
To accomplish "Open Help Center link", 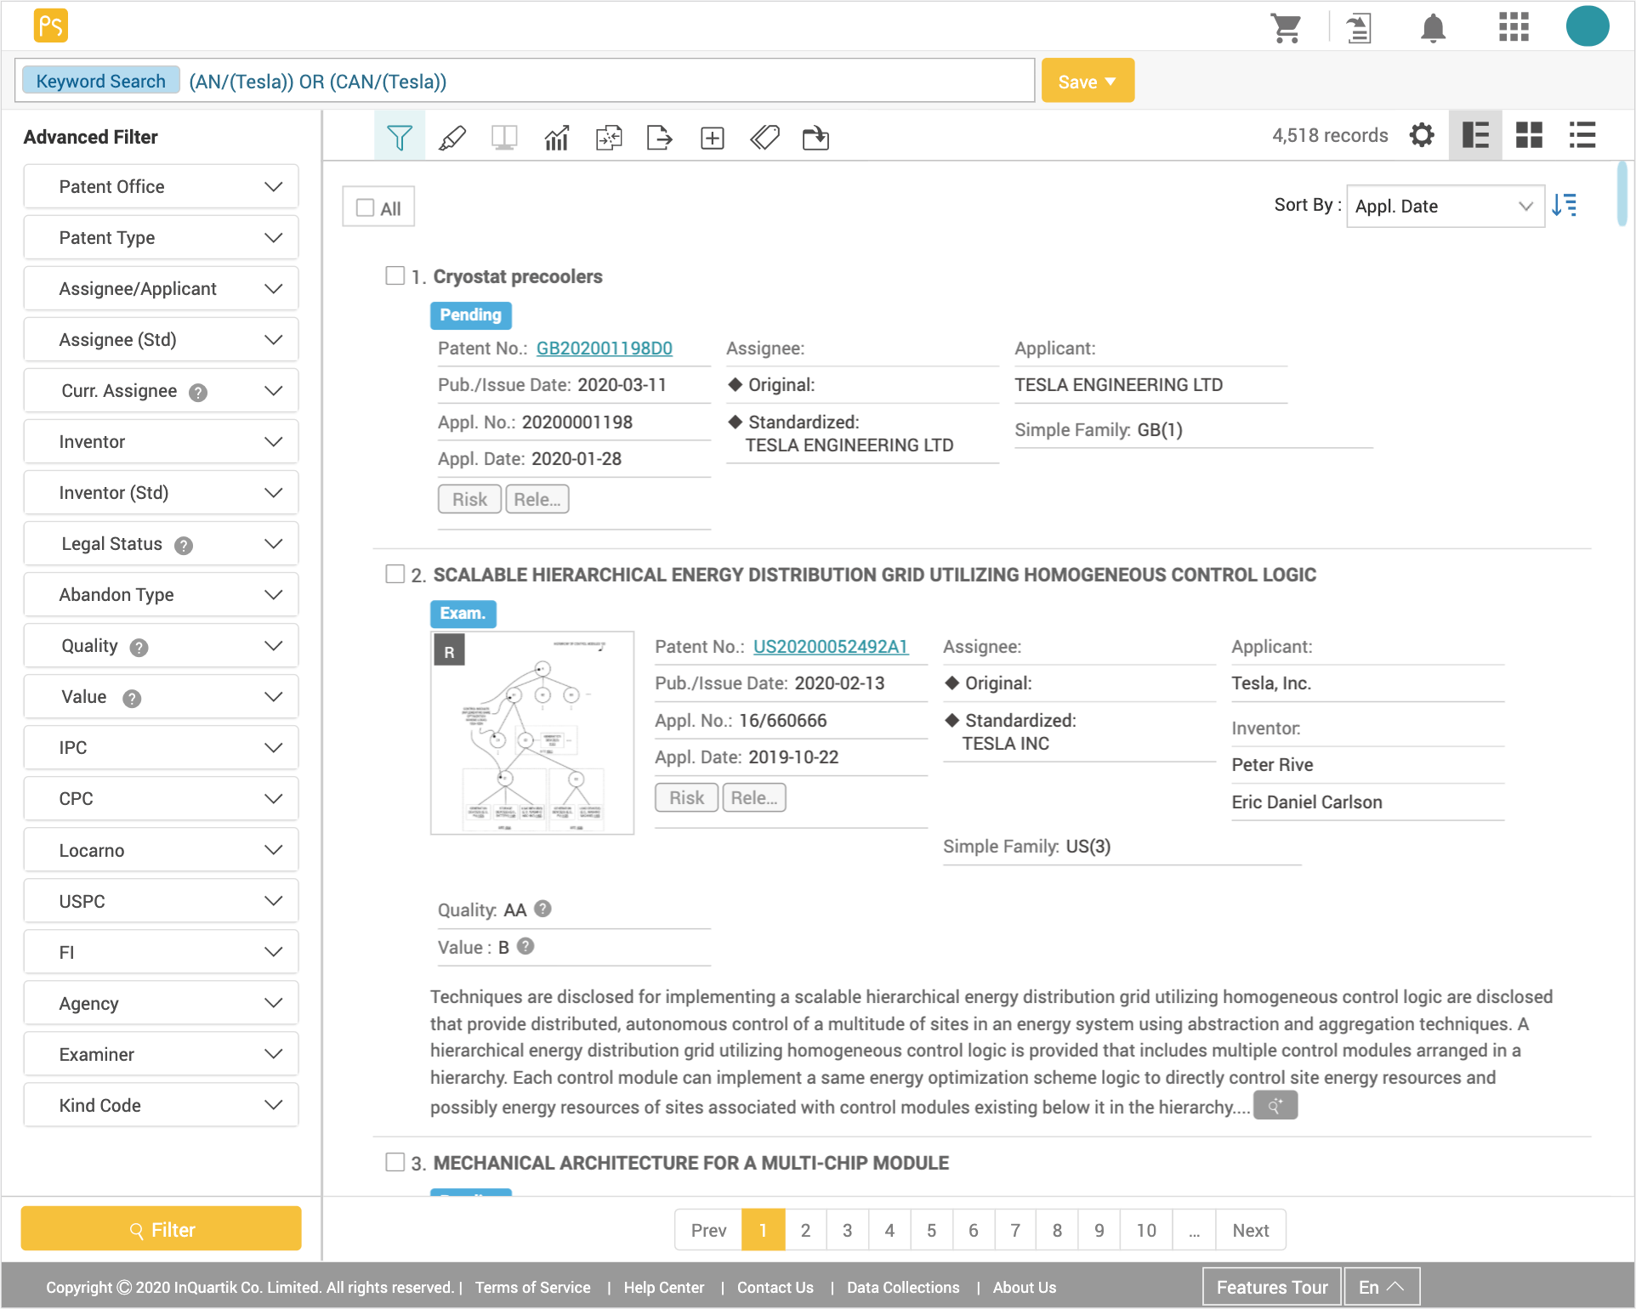I will [663, 1287].
